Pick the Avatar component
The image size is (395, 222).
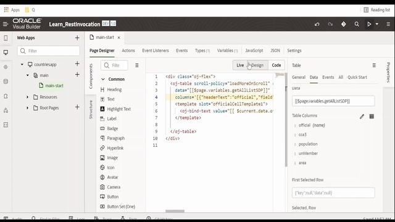[x=109, y=177]
